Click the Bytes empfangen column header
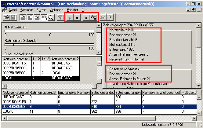The width and height of the screenshot is (203, 128). 128,93
